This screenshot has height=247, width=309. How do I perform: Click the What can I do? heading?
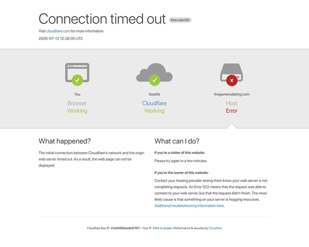click(177, 141)
